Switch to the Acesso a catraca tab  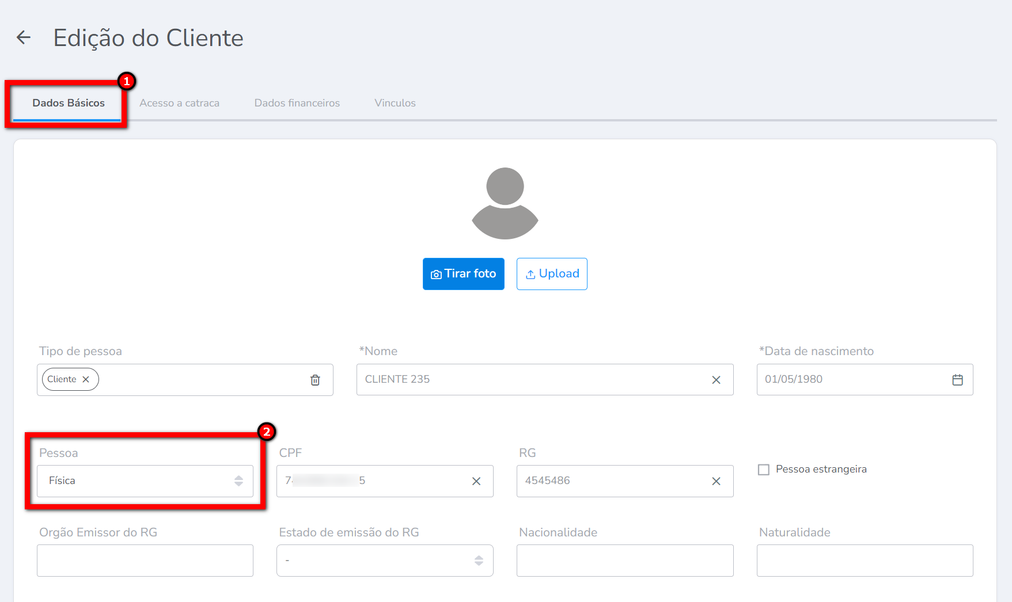coord(179,103)
